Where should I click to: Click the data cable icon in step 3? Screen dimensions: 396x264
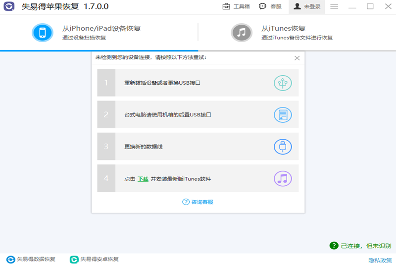tap(283, 147)
